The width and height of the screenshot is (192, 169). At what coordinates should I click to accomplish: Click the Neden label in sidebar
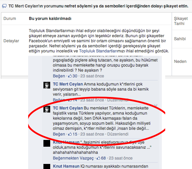(x=180, y=62)
